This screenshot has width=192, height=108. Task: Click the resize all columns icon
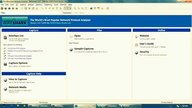pyautogui.click(x=86, y=8)
